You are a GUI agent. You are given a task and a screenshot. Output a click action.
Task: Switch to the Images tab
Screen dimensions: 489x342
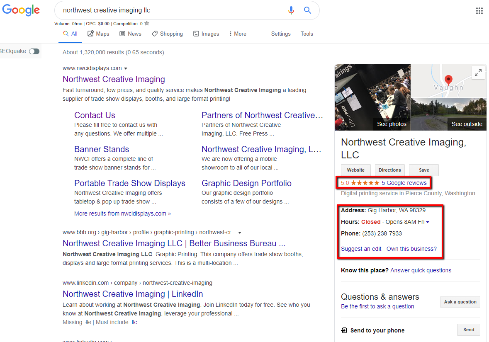coord(206,34)
